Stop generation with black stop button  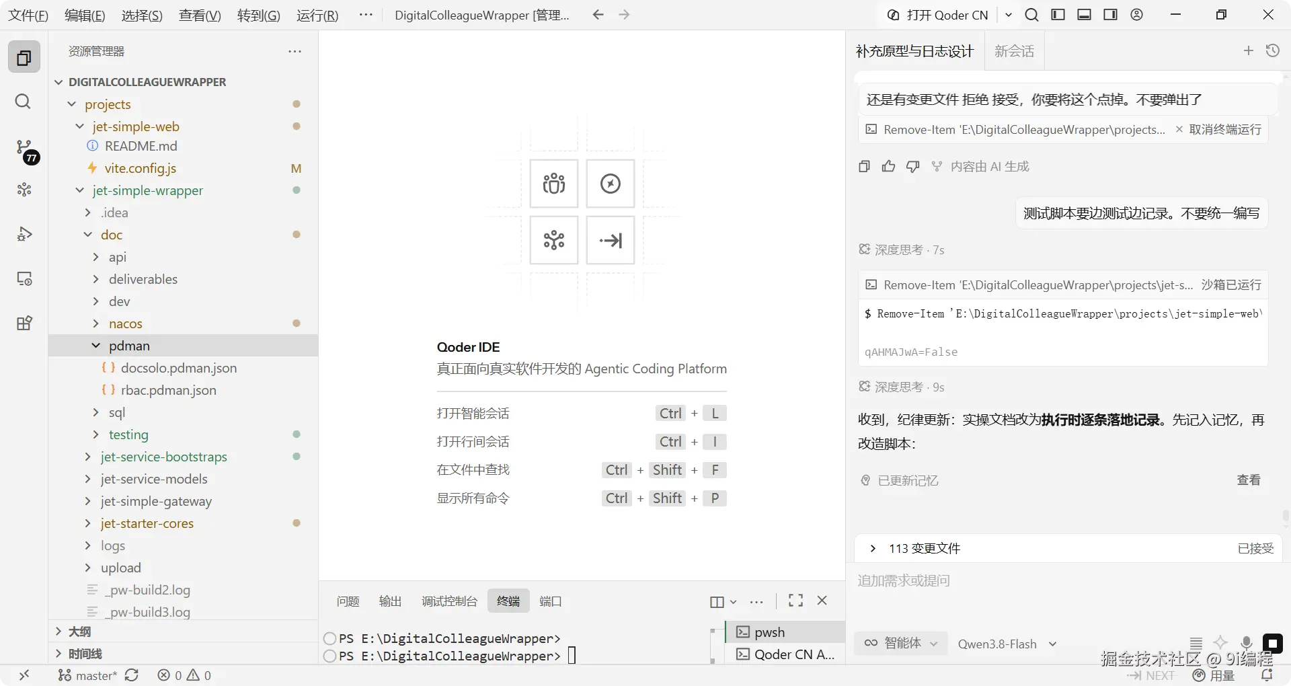tap(1273, 643)
